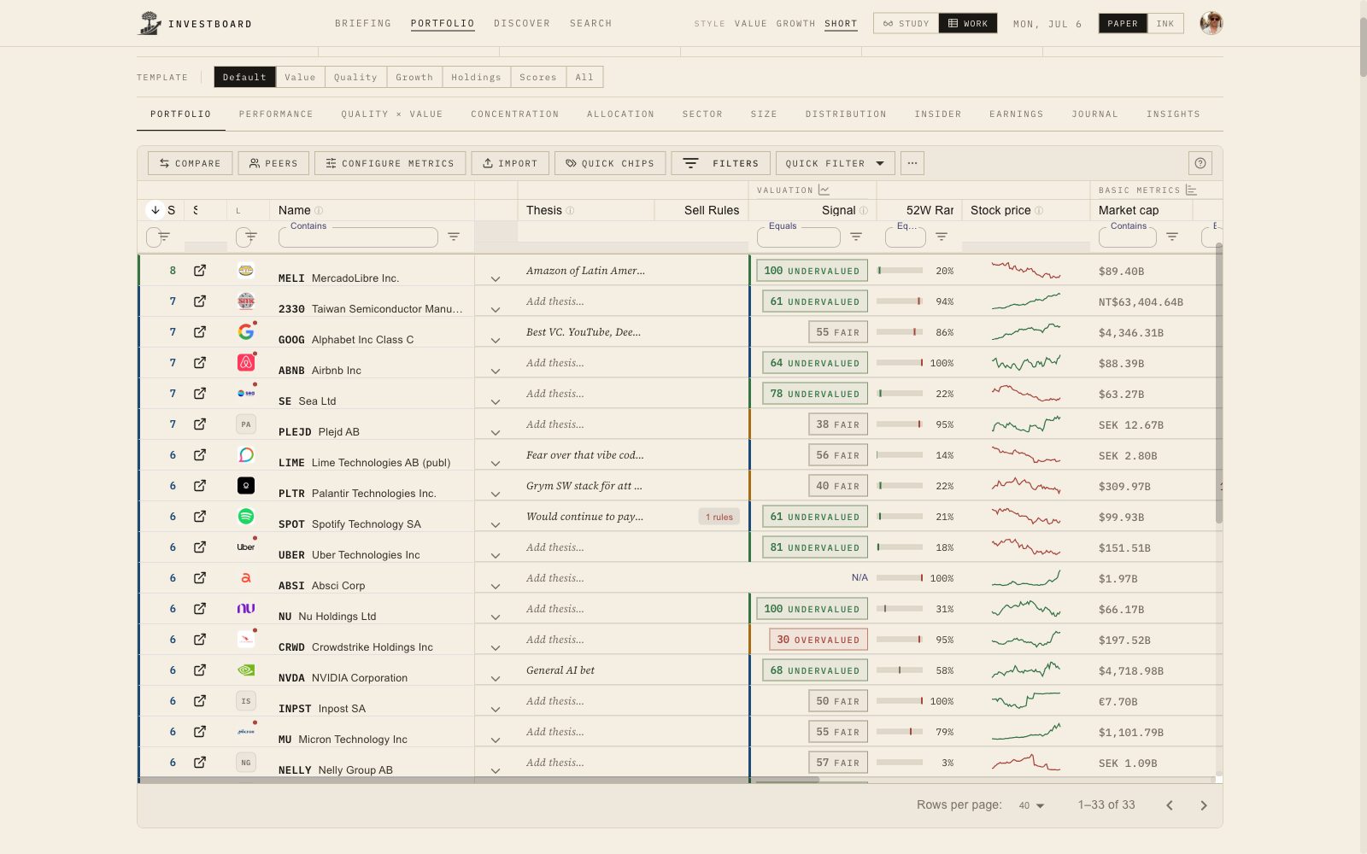The height and width of the screenshot is (854, 1367).
Task: Focus the Signal Equals filter field
Action: 799,237
